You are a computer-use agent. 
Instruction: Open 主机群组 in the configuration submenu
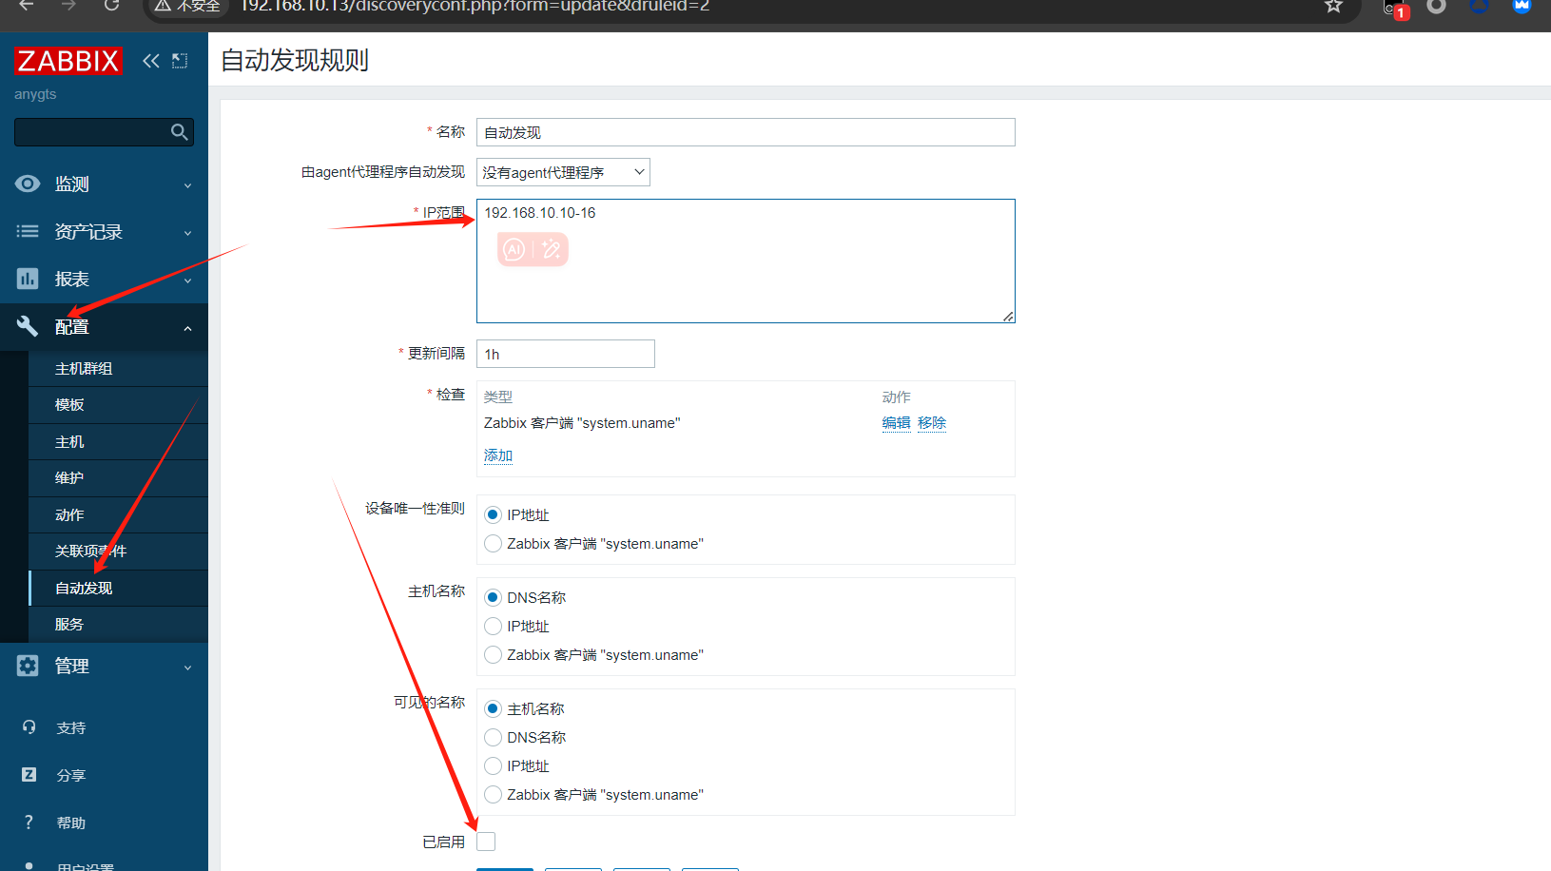tap(84, 369)
